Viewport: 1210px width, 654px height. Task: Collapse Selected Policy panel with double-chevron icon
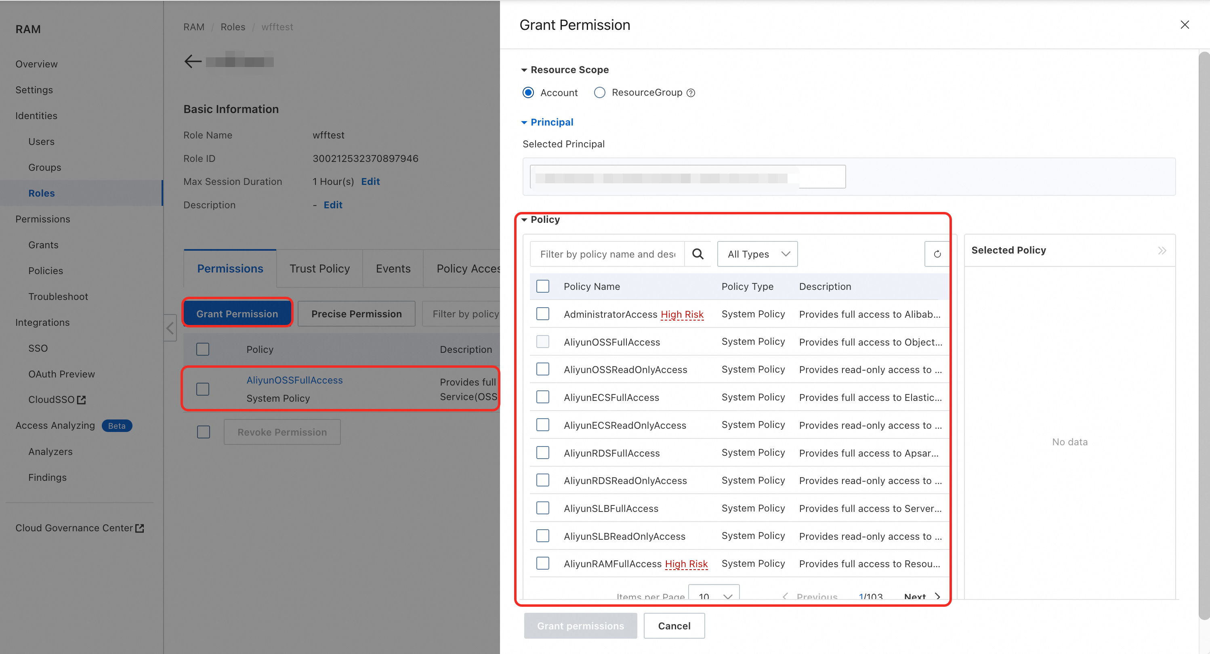coord(1162,251)
